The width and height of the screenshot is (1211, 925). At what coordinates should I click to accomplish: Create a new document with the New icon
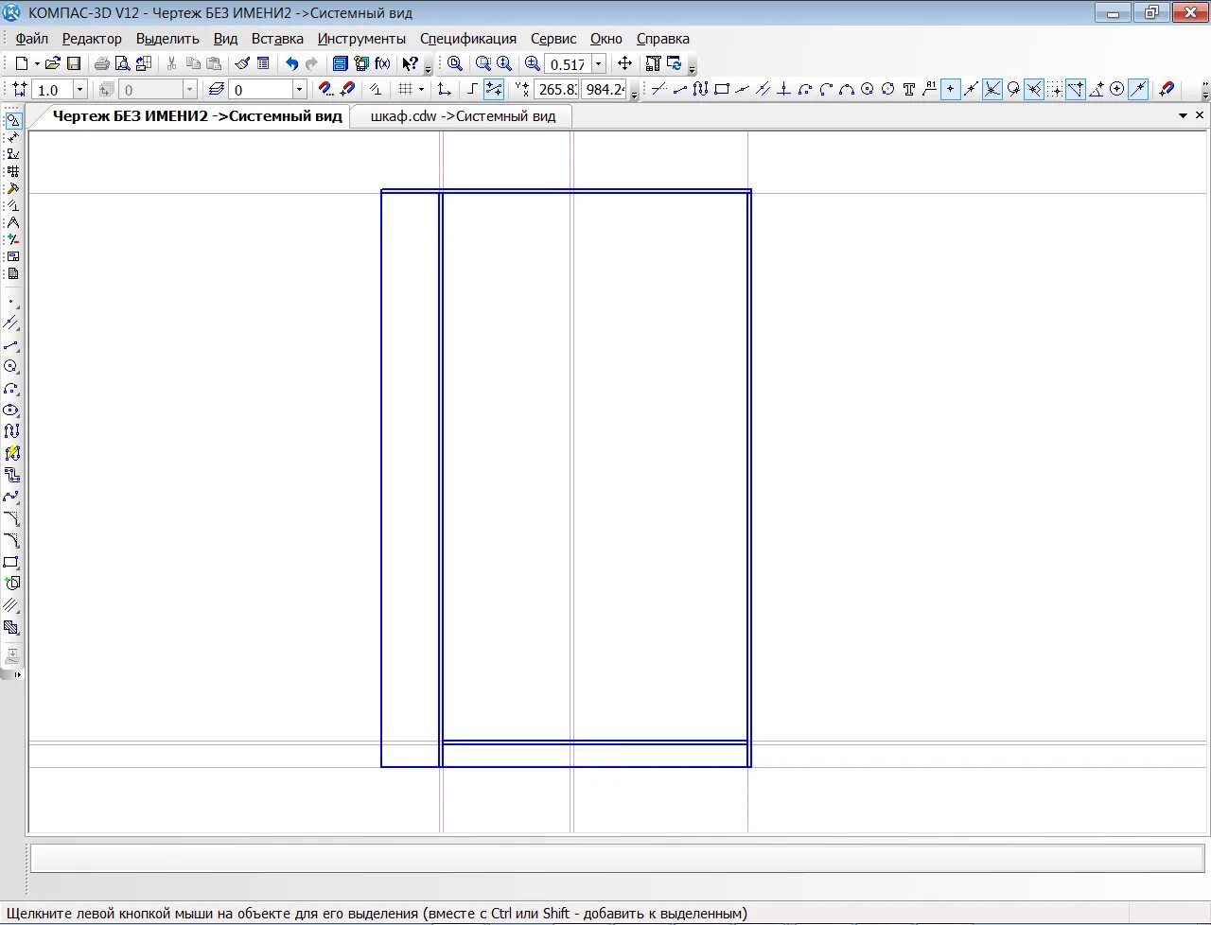(22, 63)
